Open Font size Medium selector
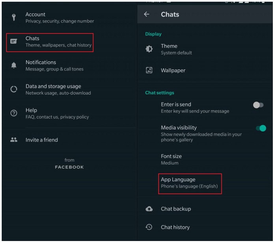276x243 pixels. point(205,160)
